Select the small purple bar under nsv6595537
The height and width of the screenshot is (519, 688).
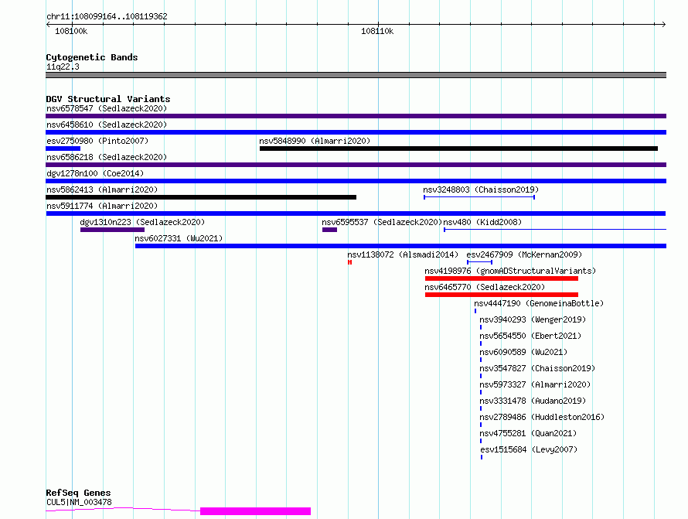click(329, 230)
